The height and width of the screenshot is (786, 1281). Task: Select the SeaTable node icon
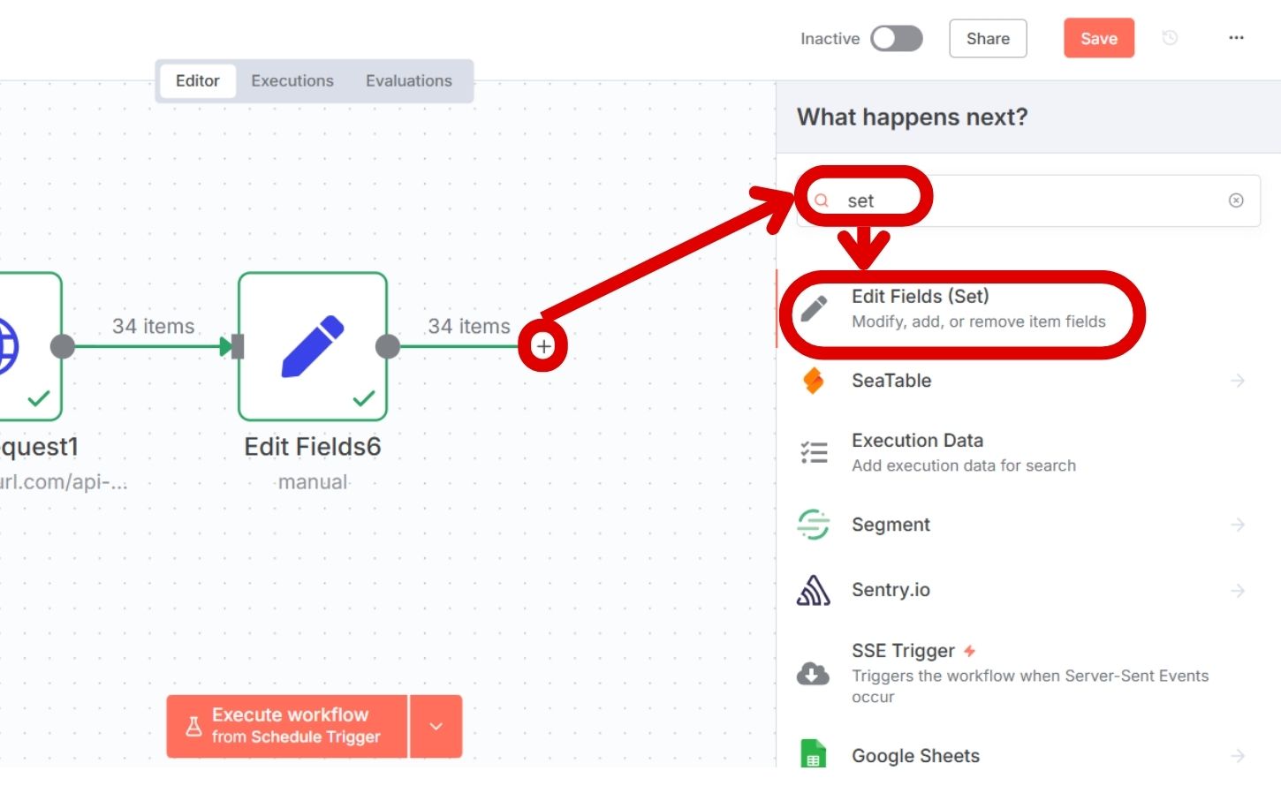pos(813,381)
